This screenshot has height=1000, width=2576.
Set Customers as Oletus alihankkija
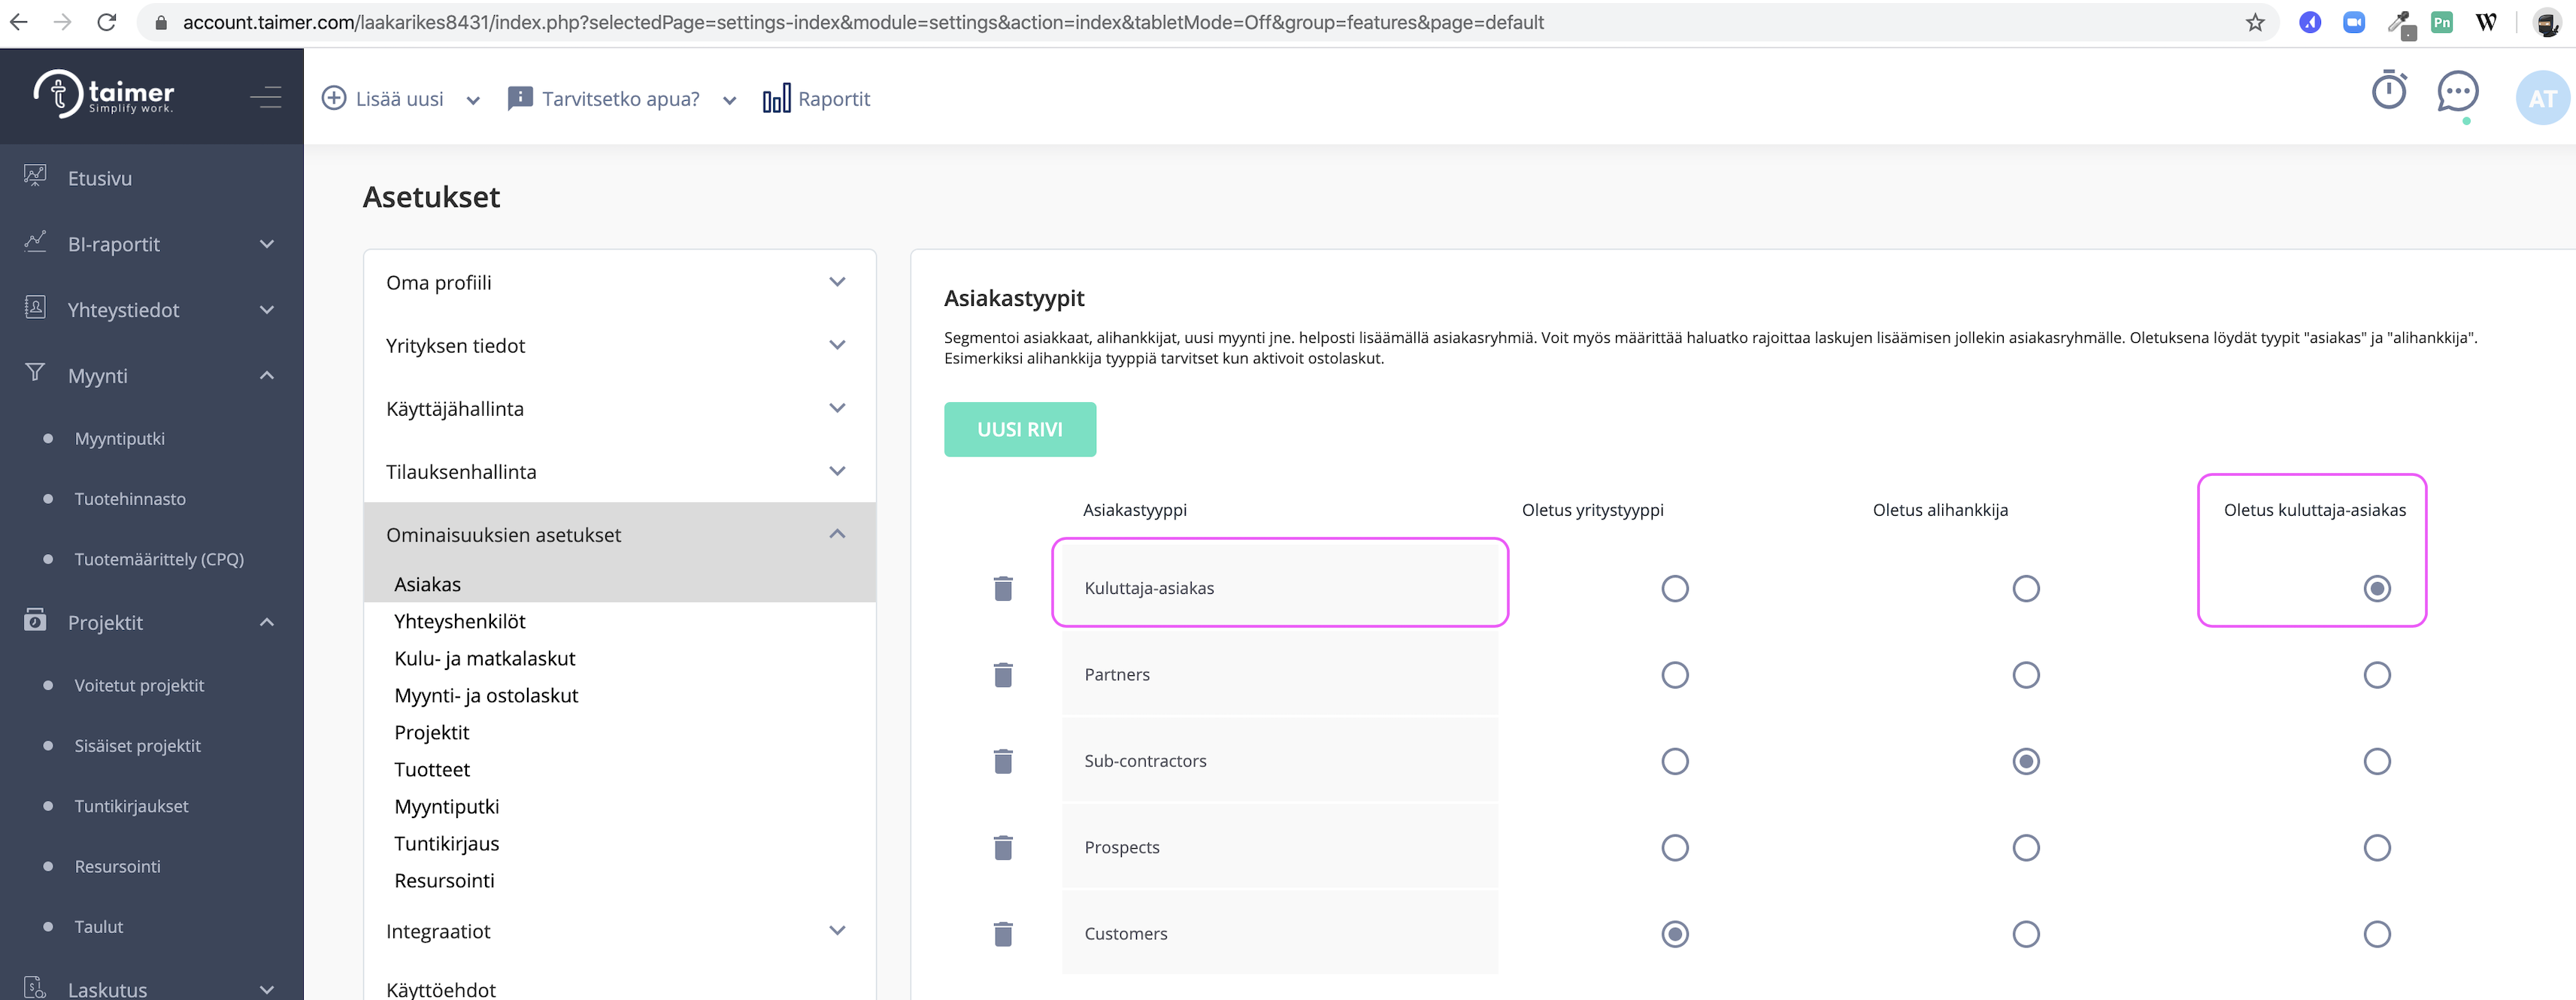(2025, 933)
